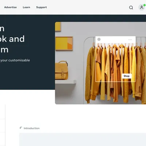The height and width of the screenshot is (146, 146).
Task: Open the Support menu
Action: tap(41, 7)
